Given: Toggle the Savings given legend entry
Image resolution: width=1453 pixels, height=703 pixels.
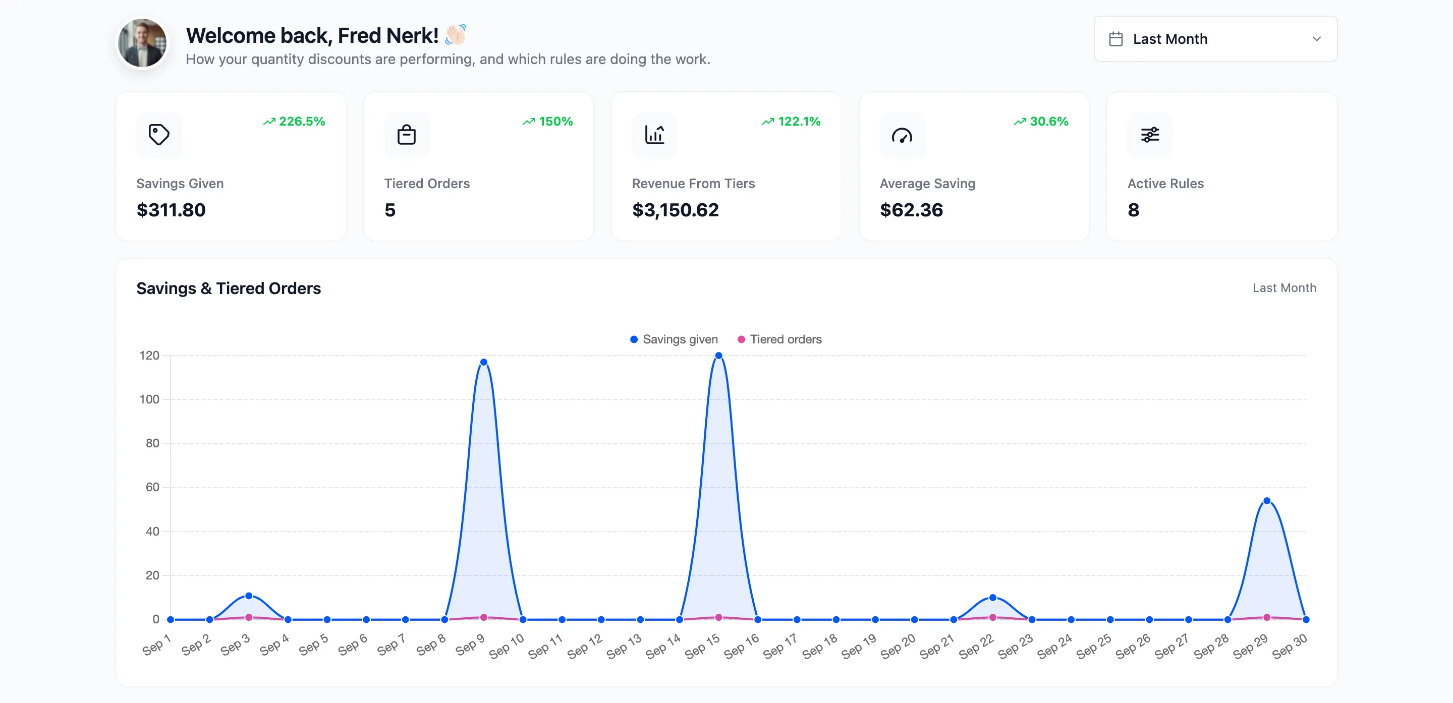Looking at the screenshot, I should (674, 339).
